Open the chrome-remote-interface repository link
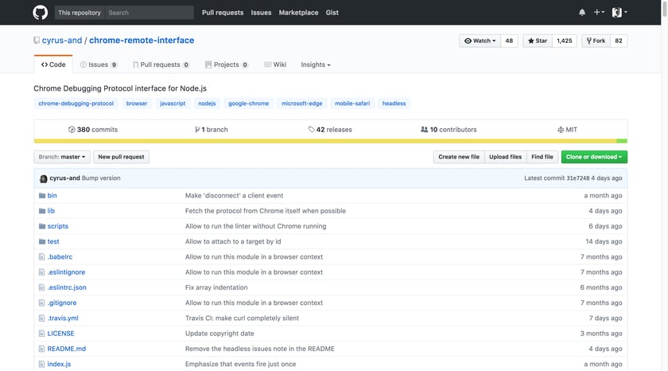The image size is (668, 371). (x=142, y=41)
